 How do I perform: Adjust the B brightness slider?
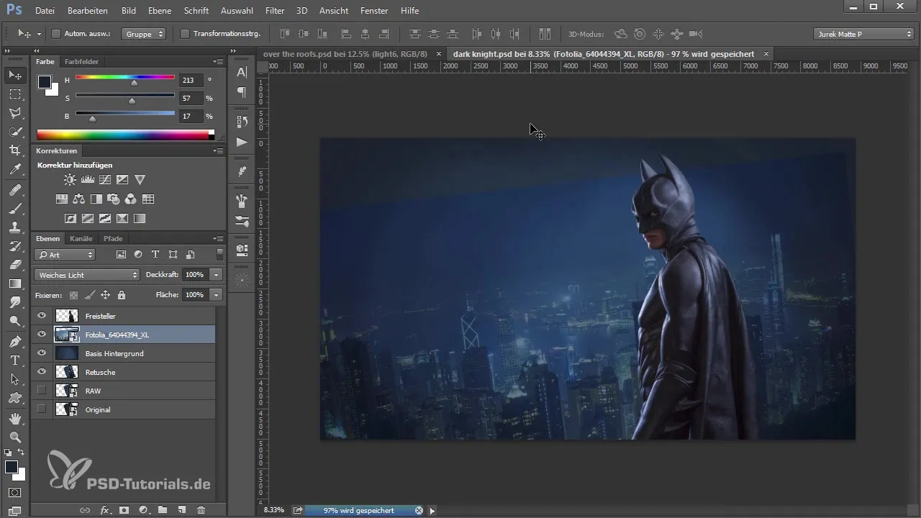tap(92, 118)
